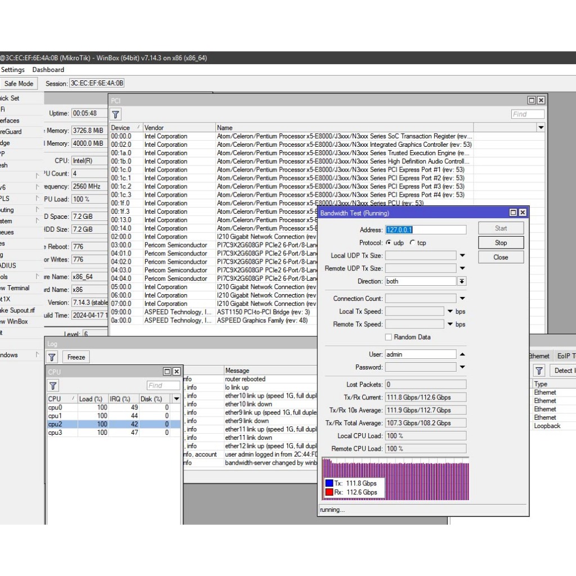Select the udp protocol radio button
The width and height of the screenshot is (576, 576).
(388, 242)
